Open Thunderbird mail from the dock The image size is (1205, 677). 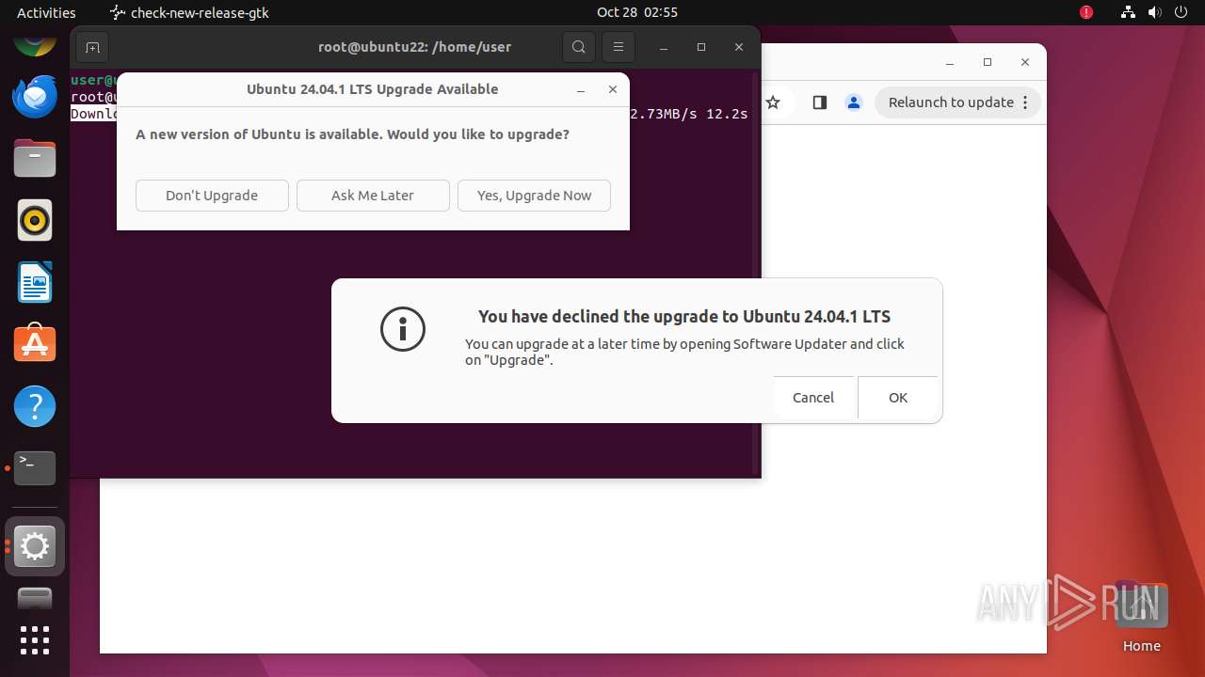(35, 96)
